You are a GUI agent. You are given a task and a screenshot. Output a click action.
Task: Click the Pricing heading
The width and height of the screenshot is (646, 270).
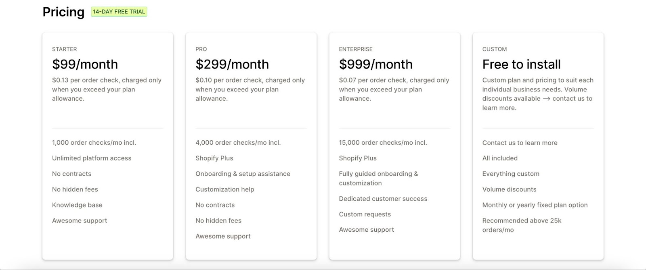[x=63, y=12]
